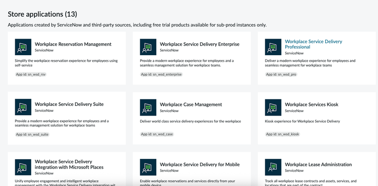This screenshot has height=186, width=378.
Task: Click the Workplace Reservation Management app icon
Action: click(23, 47)
